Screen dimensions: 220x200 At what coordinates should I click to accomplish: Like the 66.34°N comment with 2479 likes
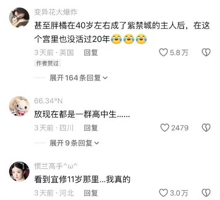tap(165, 128)
